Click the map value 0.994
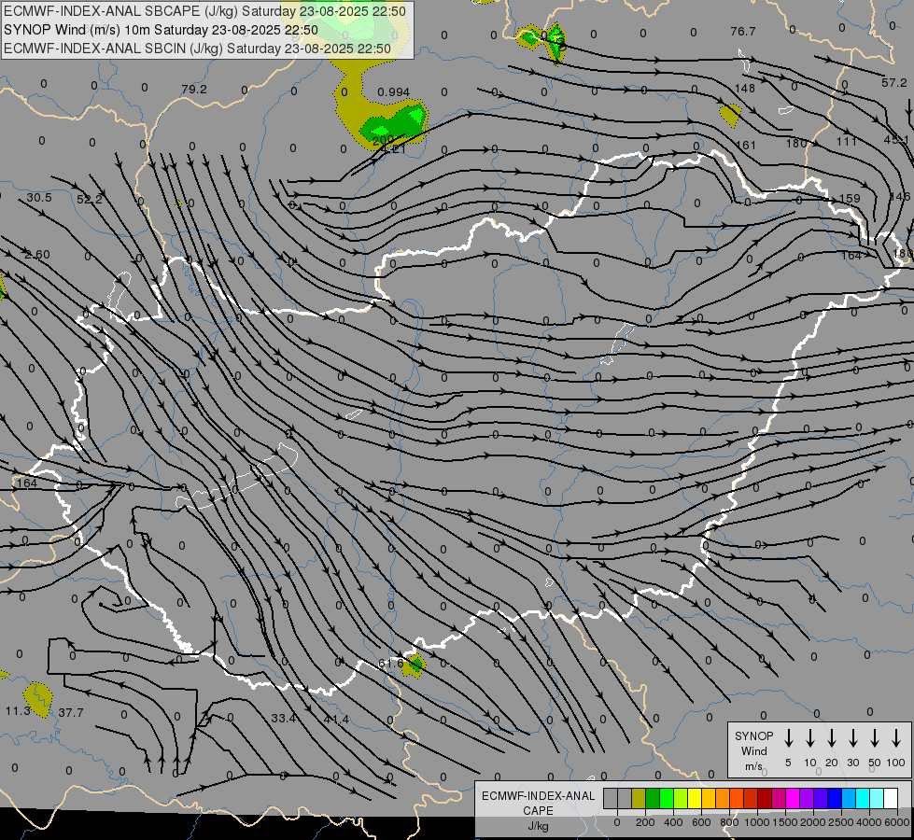This screenshot has width=914, height=840. (393, 92)
